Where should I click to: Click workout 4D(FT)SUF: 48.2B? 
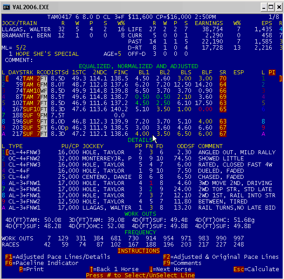coord(33,226)
